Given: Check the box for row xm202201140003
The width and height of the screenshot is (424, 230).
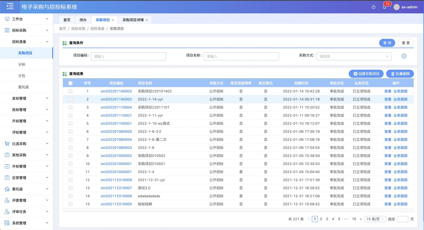Looking at the screenshot, I should (x=70, y=91).
